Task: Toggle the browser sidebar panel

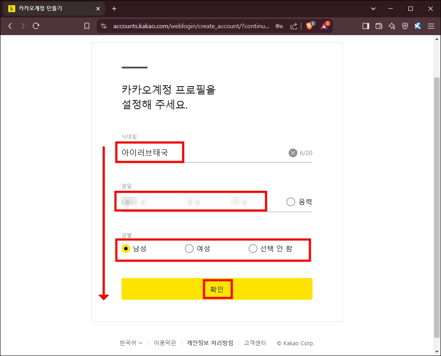Action: pyautogui.click(x=365, y=26)
